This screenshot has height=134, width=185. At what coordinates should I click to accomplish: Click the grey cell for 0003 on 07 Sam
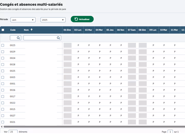tap(132, 77)
